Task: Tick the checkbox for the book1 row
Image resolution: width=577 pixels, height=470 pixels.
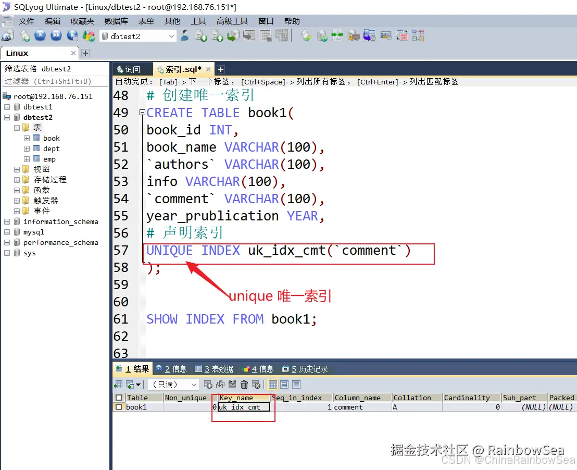Action: click(x=119, y=407)
